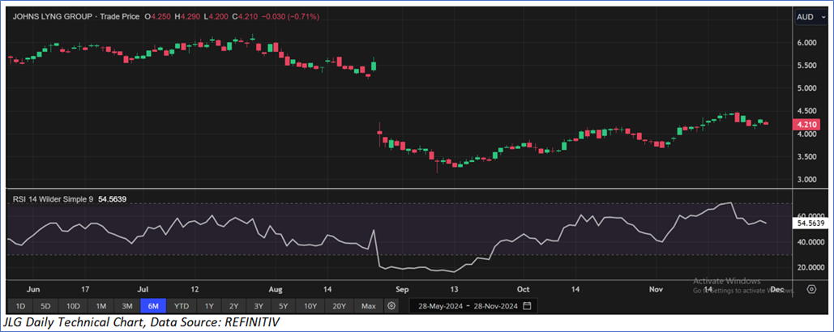Click the 4.210 current price tag
This screenshot has height=332, width=834.
pos(808,126)
